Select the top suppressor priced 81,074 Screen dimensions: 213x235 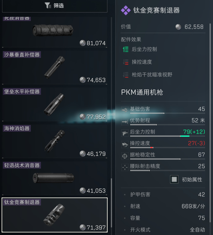coord(55,32)
